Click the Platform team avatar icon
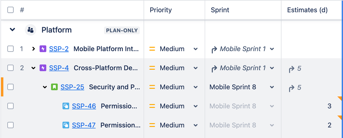 pos(31,30)
